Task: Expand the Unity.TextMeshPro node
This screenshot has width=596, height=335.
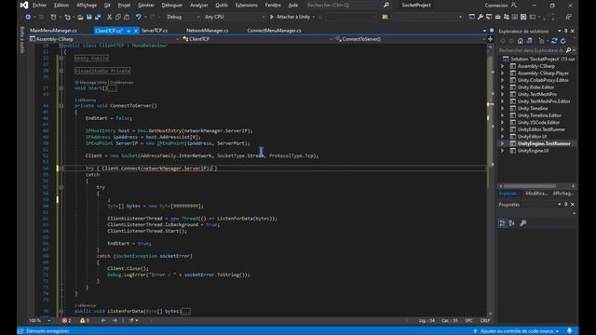Action: tap(503, 94)
